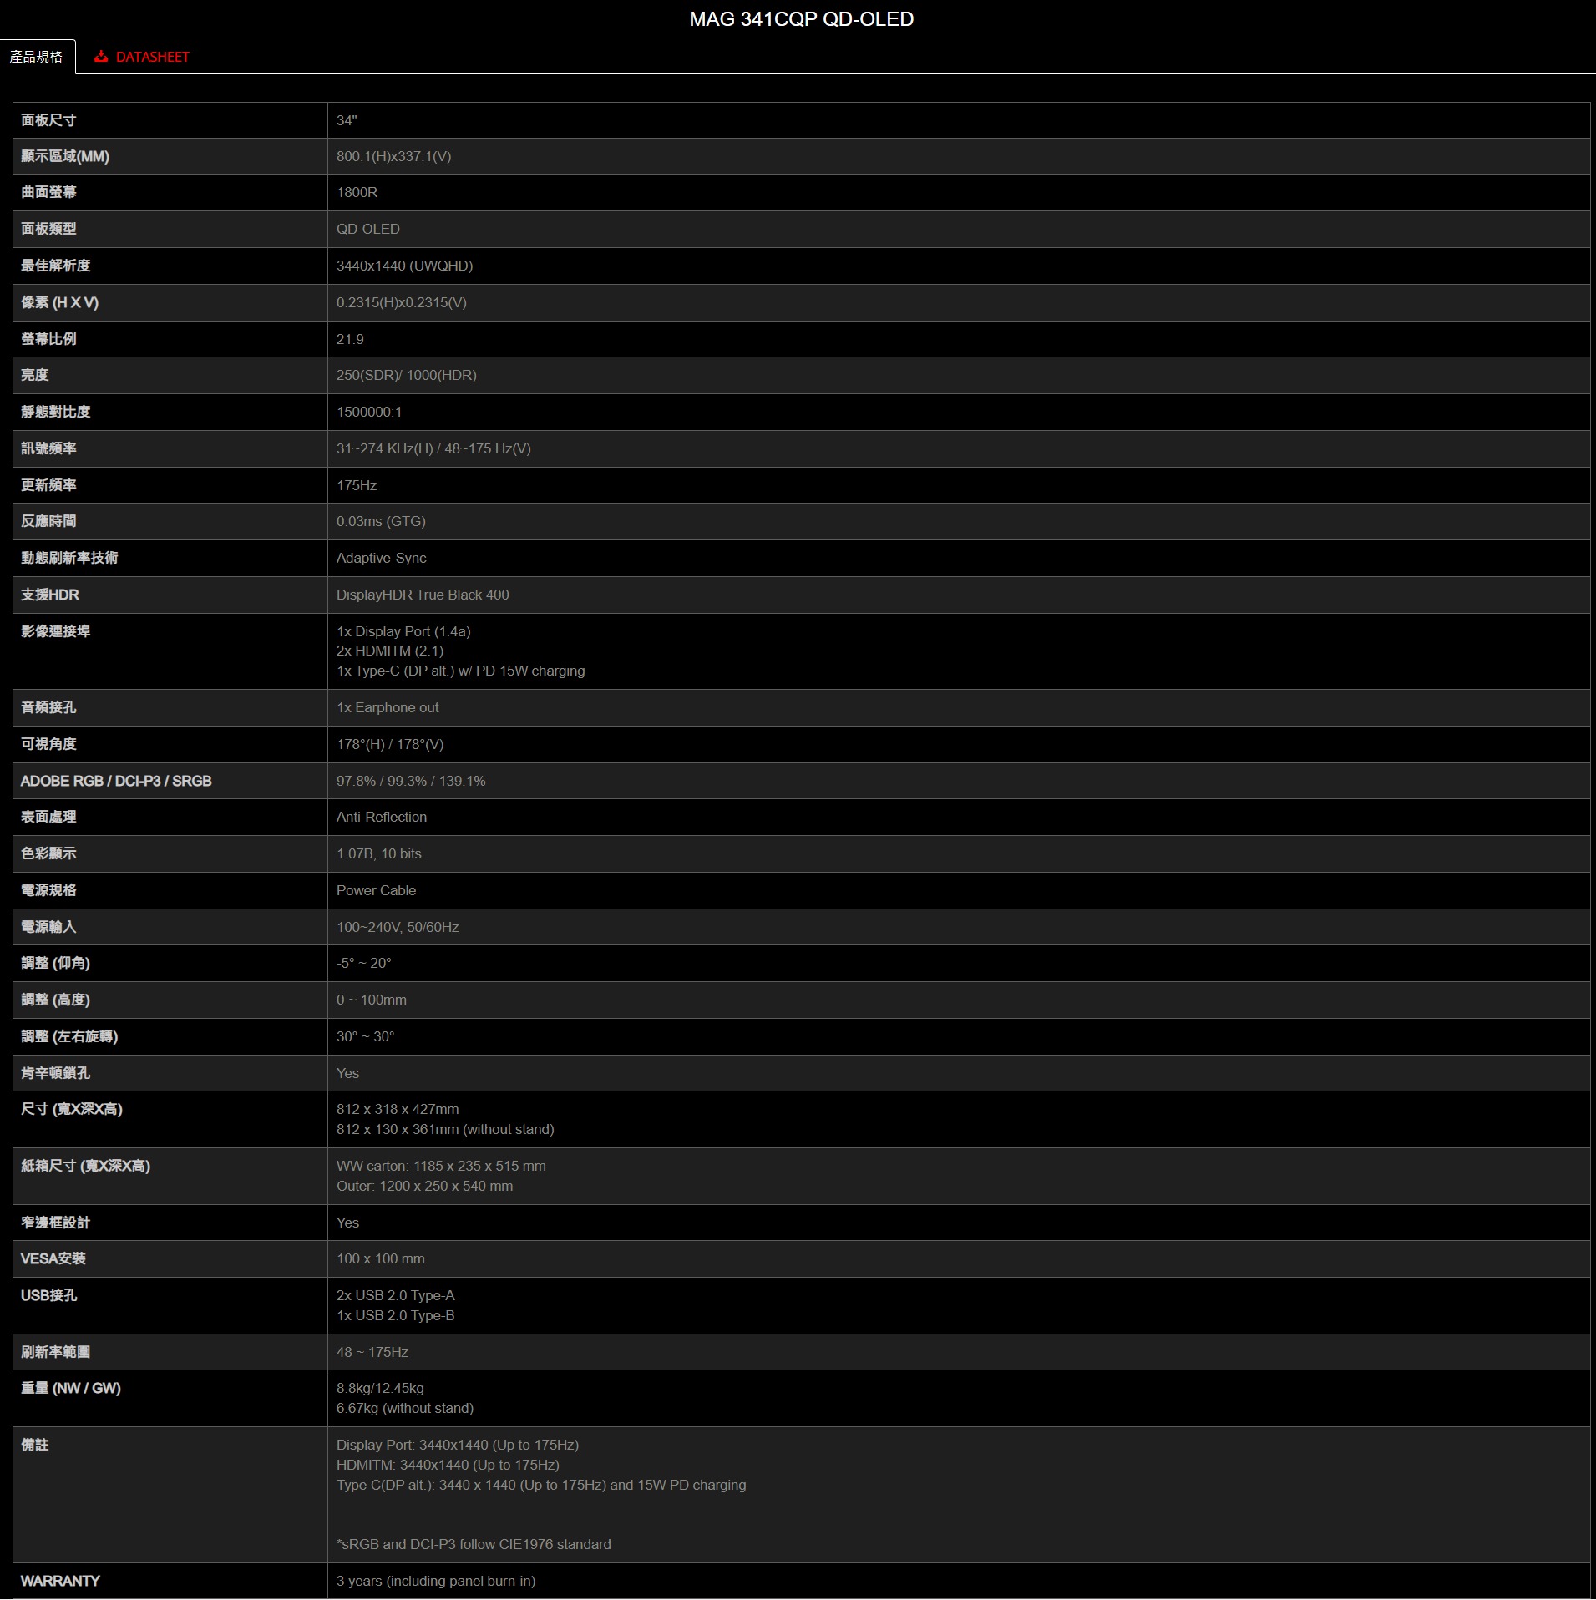Click the Display Port: 3440x1440 note line
The width and height of the screenshot is (1596, 1600).
coord(458,1445)
